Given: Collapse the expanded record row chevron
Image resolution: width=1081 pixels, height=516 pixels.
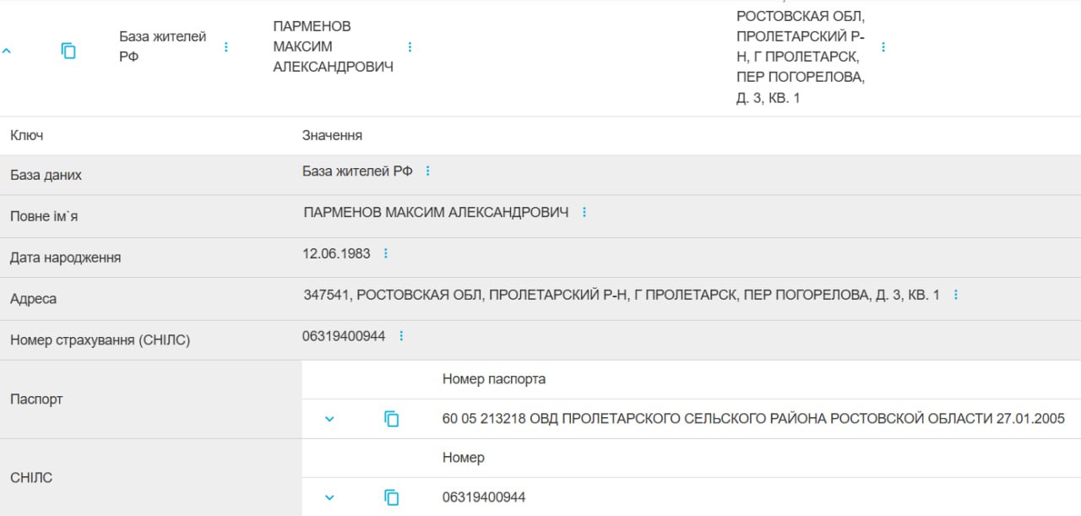Looking at the screenshot, I should click(x=7, y=51).
